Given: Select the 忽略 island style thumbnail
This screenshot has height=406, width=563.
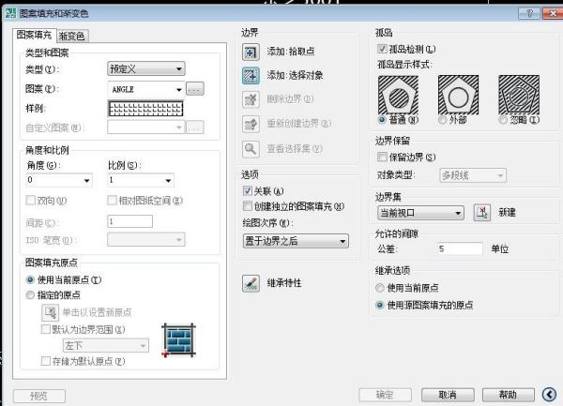Looking at the screenshot, I should click(519, 95).
